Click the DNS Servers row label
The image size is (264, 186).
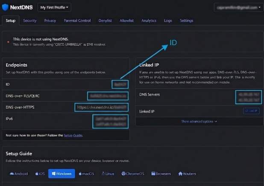[150, 95]
